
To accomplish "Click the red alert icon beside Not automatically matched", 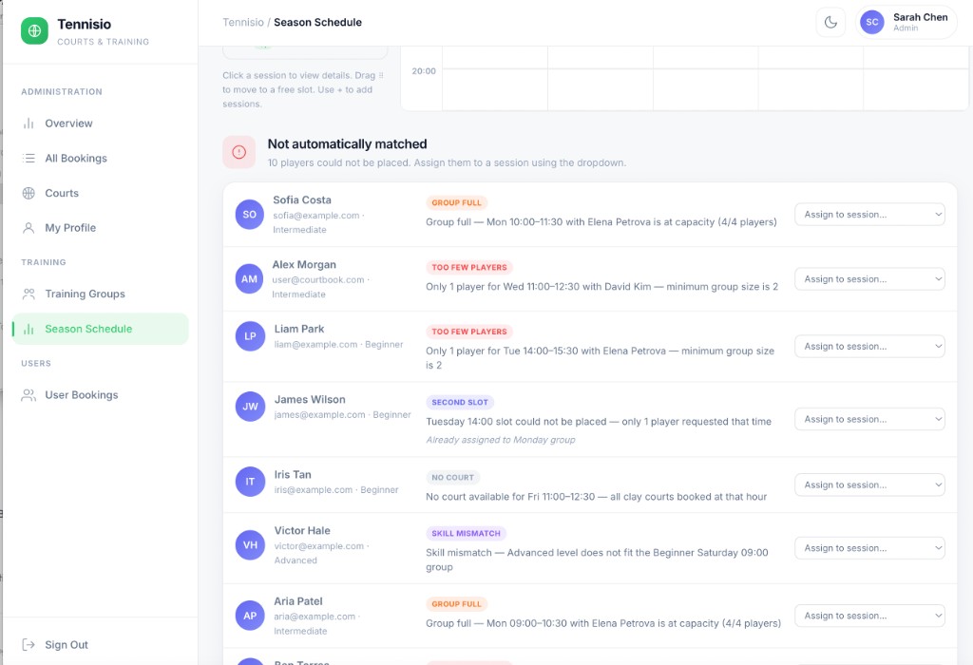I will (238, 152).
